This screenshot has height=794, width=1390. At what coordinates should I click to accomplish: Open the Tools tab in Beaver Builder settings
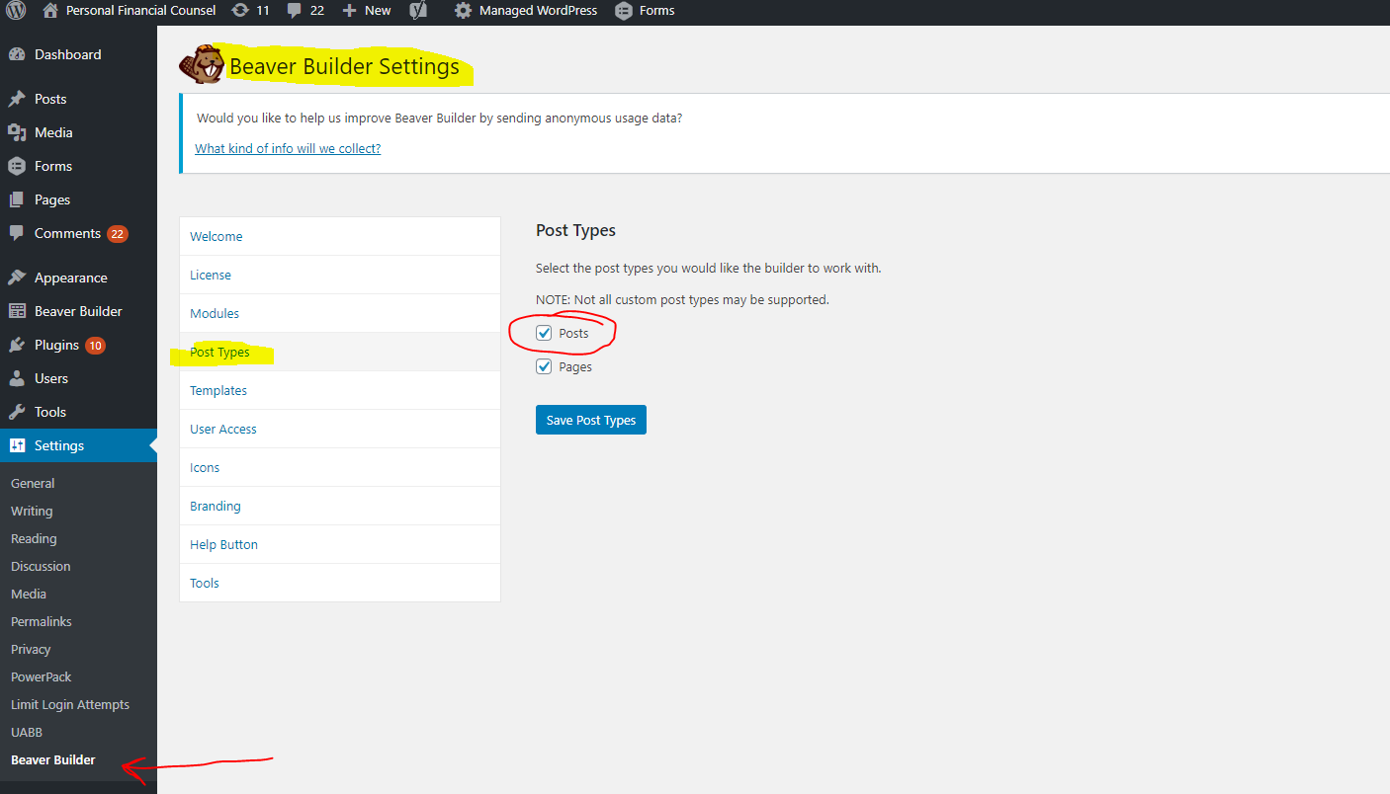[339, 583]
